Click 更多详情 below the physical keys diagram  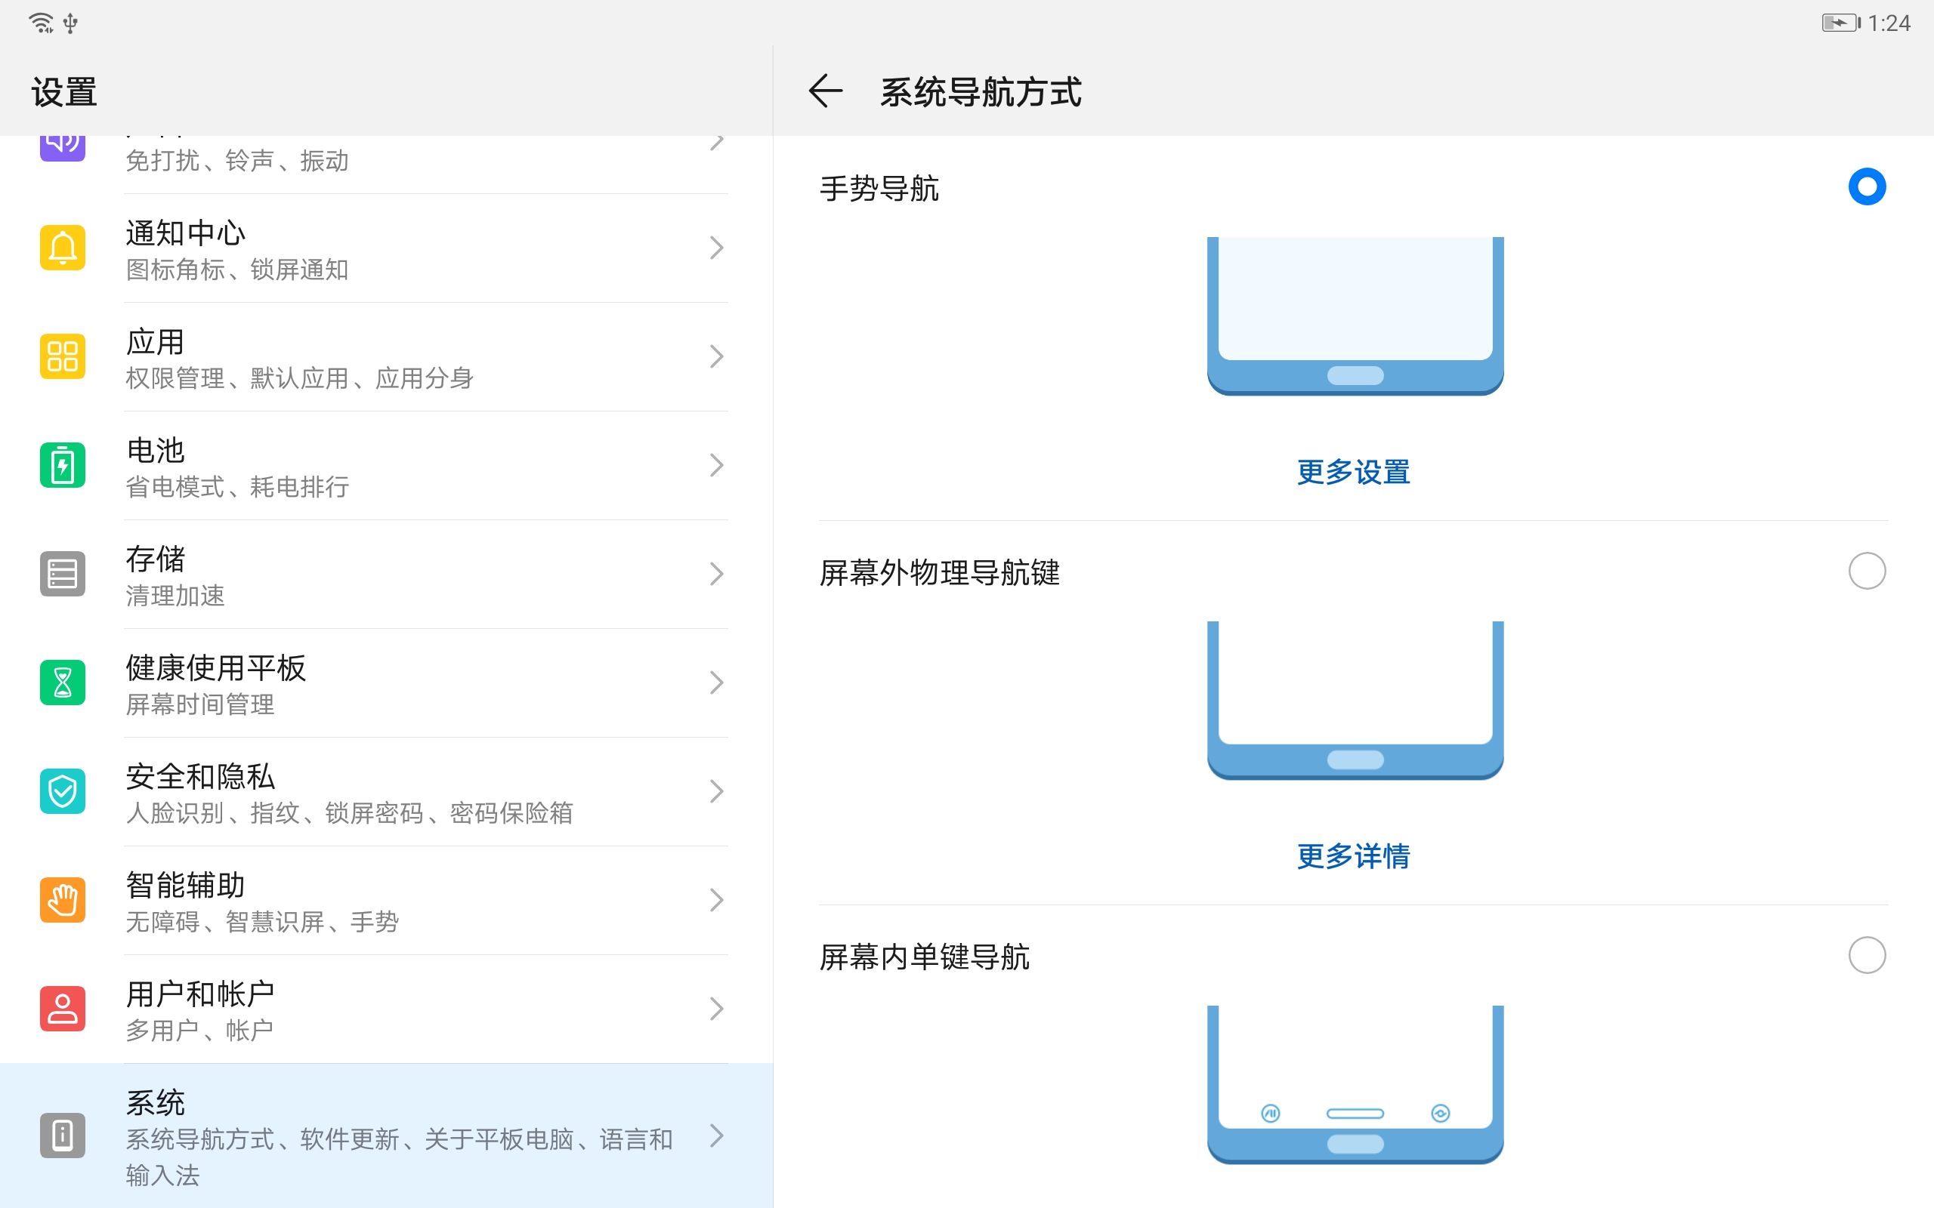pos(1353,855)
